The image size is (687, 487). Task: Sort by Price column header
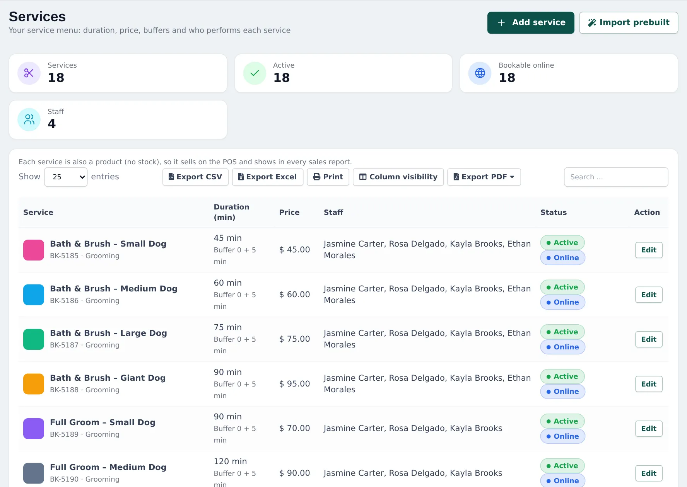289,212
